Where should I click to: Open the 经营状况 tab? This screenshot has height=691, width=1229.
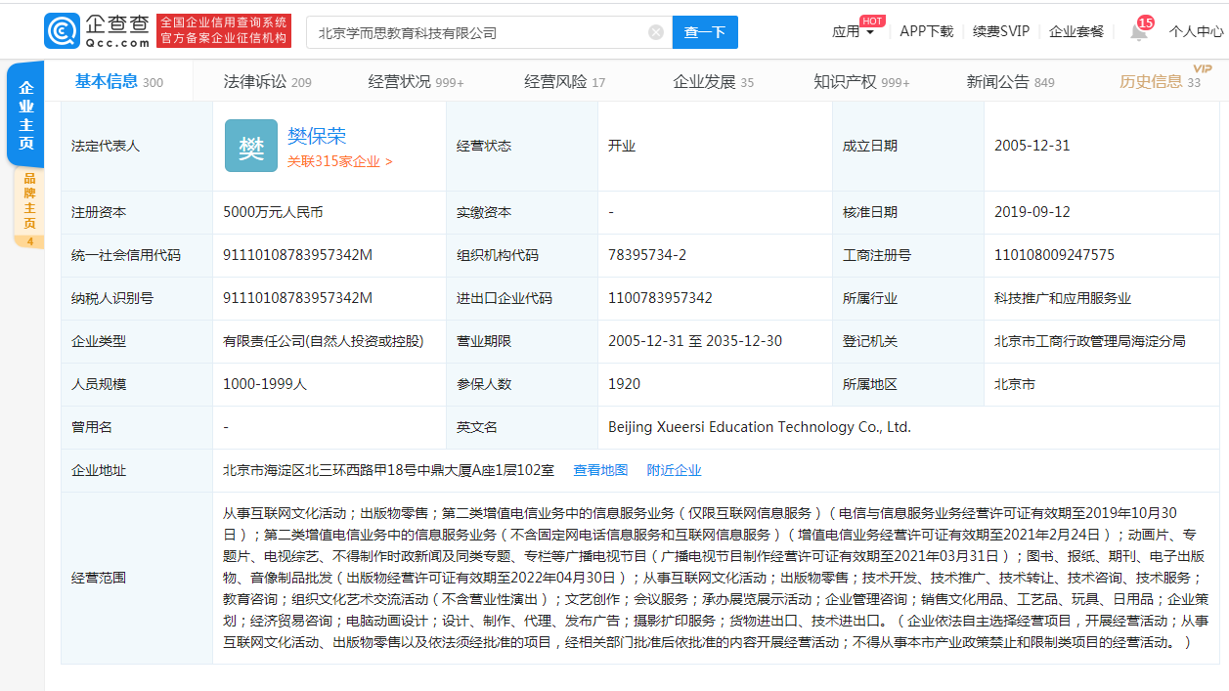tap(416, 82)
